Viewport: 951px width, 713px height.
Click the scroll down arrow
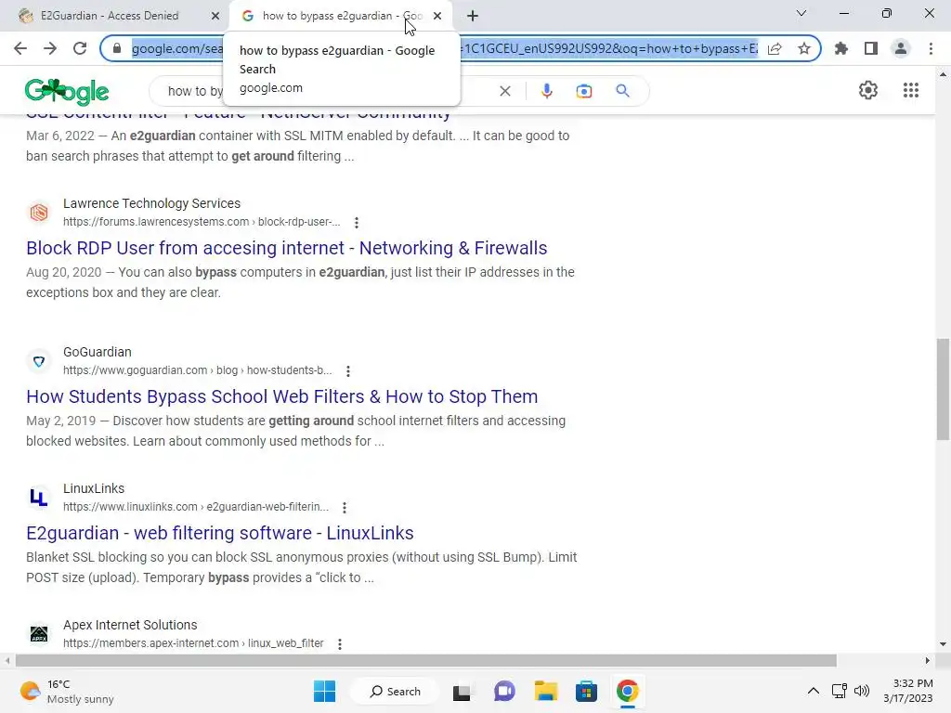pyautogui.click(x=943, y=644)
